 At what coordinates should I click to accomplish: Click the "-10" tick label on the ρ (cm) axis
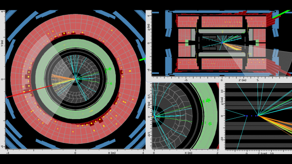[x=221, y=139]
